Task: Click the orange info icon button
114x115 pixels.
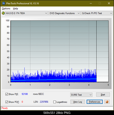Action: (x=107, y=102)
